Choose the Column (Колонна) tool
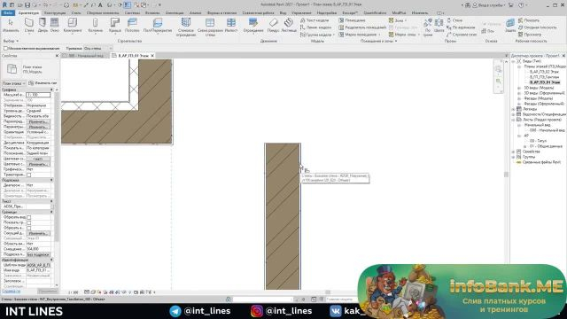Image resolution: width=567 pixels, height=319 pixels. [x=95, y=26]
